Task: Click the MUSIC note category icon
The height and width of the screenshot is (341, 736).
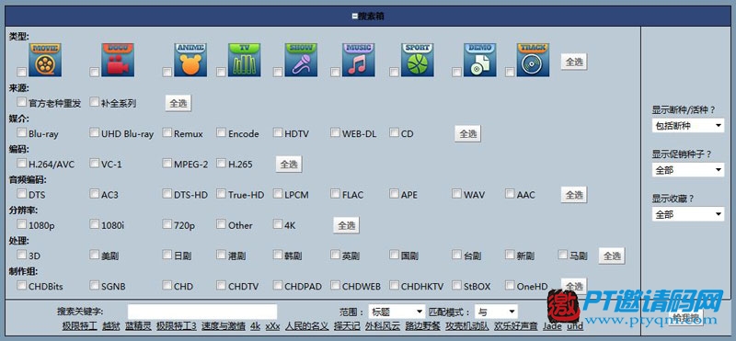Action: point(359,60)
